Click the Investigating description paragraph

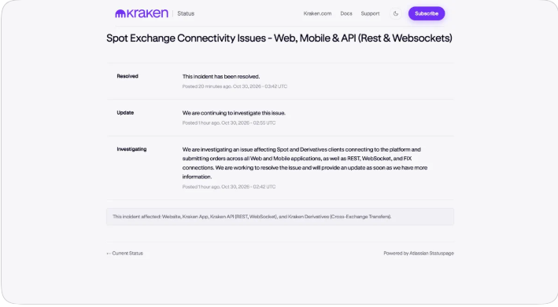pyautogui.click(x=305, y=163)
